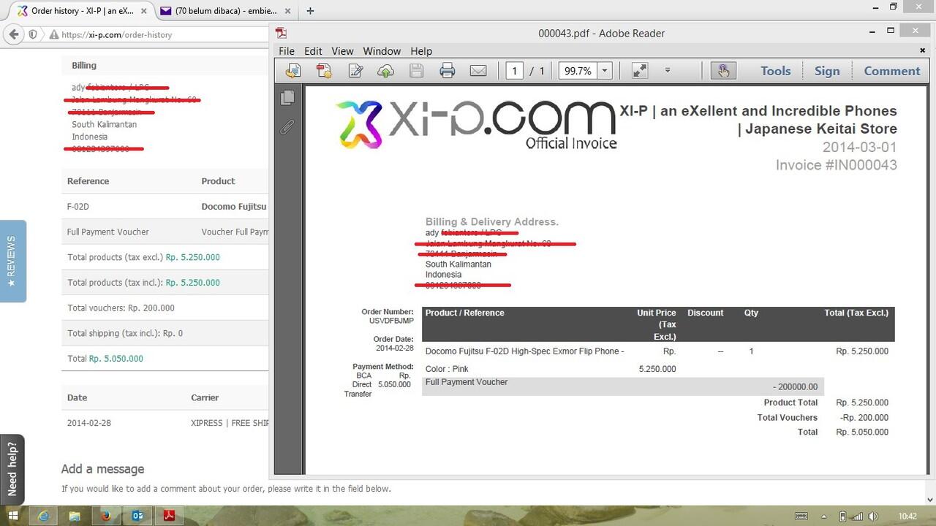Click the F-02D reference cell

(78, 207)
